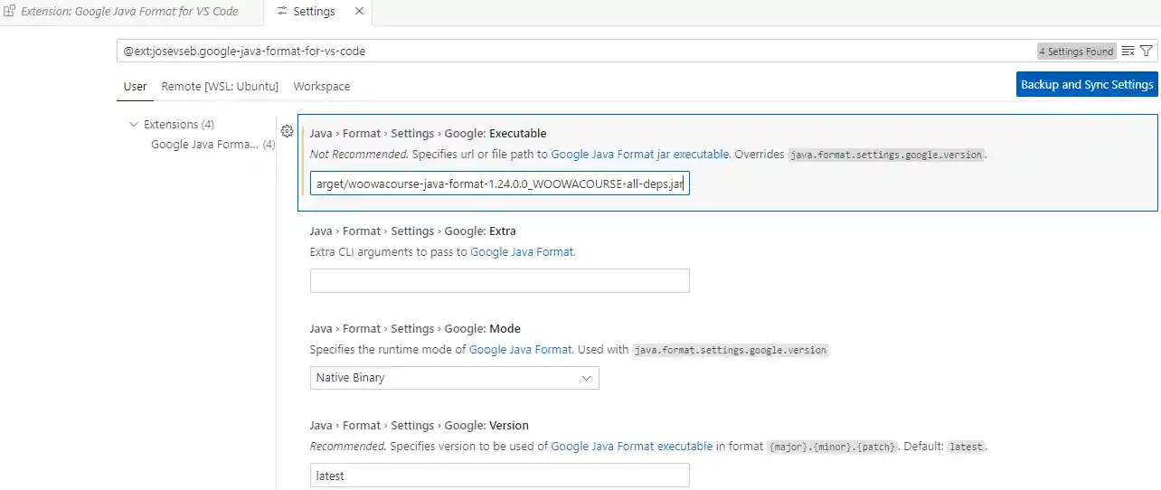Viewport: 1161px width, 490px height.
Task: Switch to Workspace settings tab
Action: click(321, 87)
